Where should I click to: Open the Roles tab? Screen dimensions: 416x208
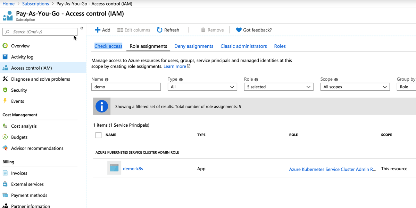pos(280,46)
